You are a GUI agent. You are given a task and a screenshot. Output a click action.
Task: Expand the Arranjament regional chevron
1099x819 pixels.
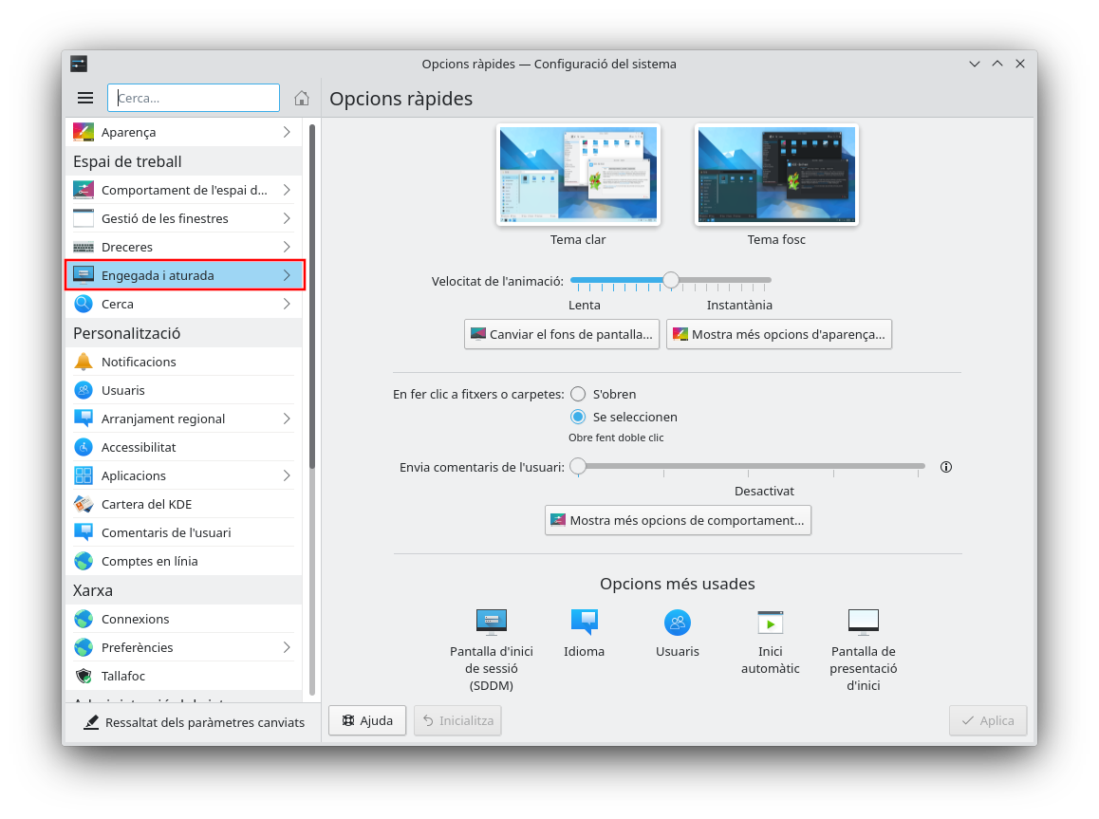click(287, 419)
